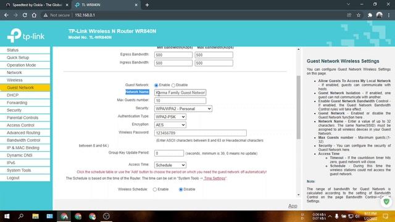Viewport: 395px width, 222px height.
Task: Click the tp-link logo
Action: tap(26, 36)
